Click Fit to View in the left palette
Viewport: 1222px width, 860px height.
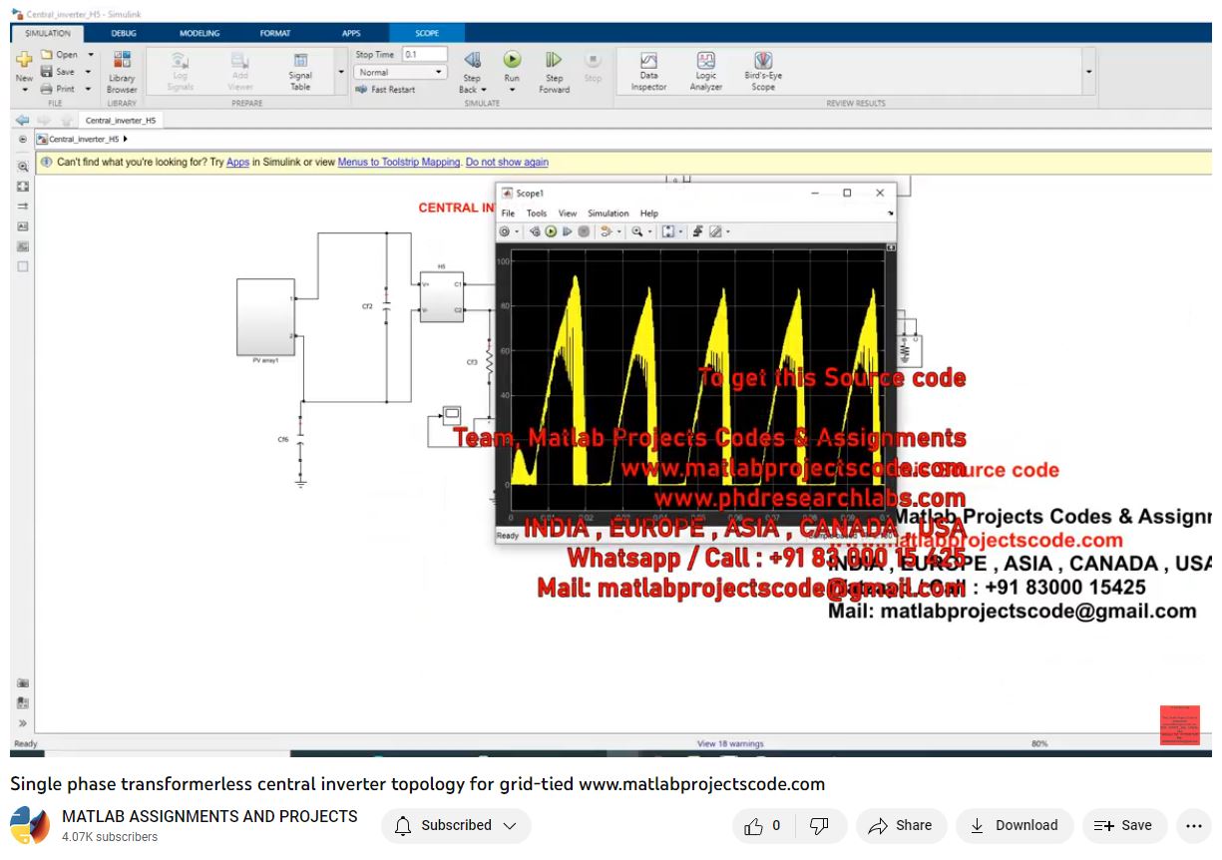pos(23,187)
